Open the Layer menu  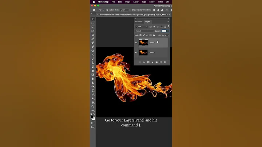tap(136, 2)
